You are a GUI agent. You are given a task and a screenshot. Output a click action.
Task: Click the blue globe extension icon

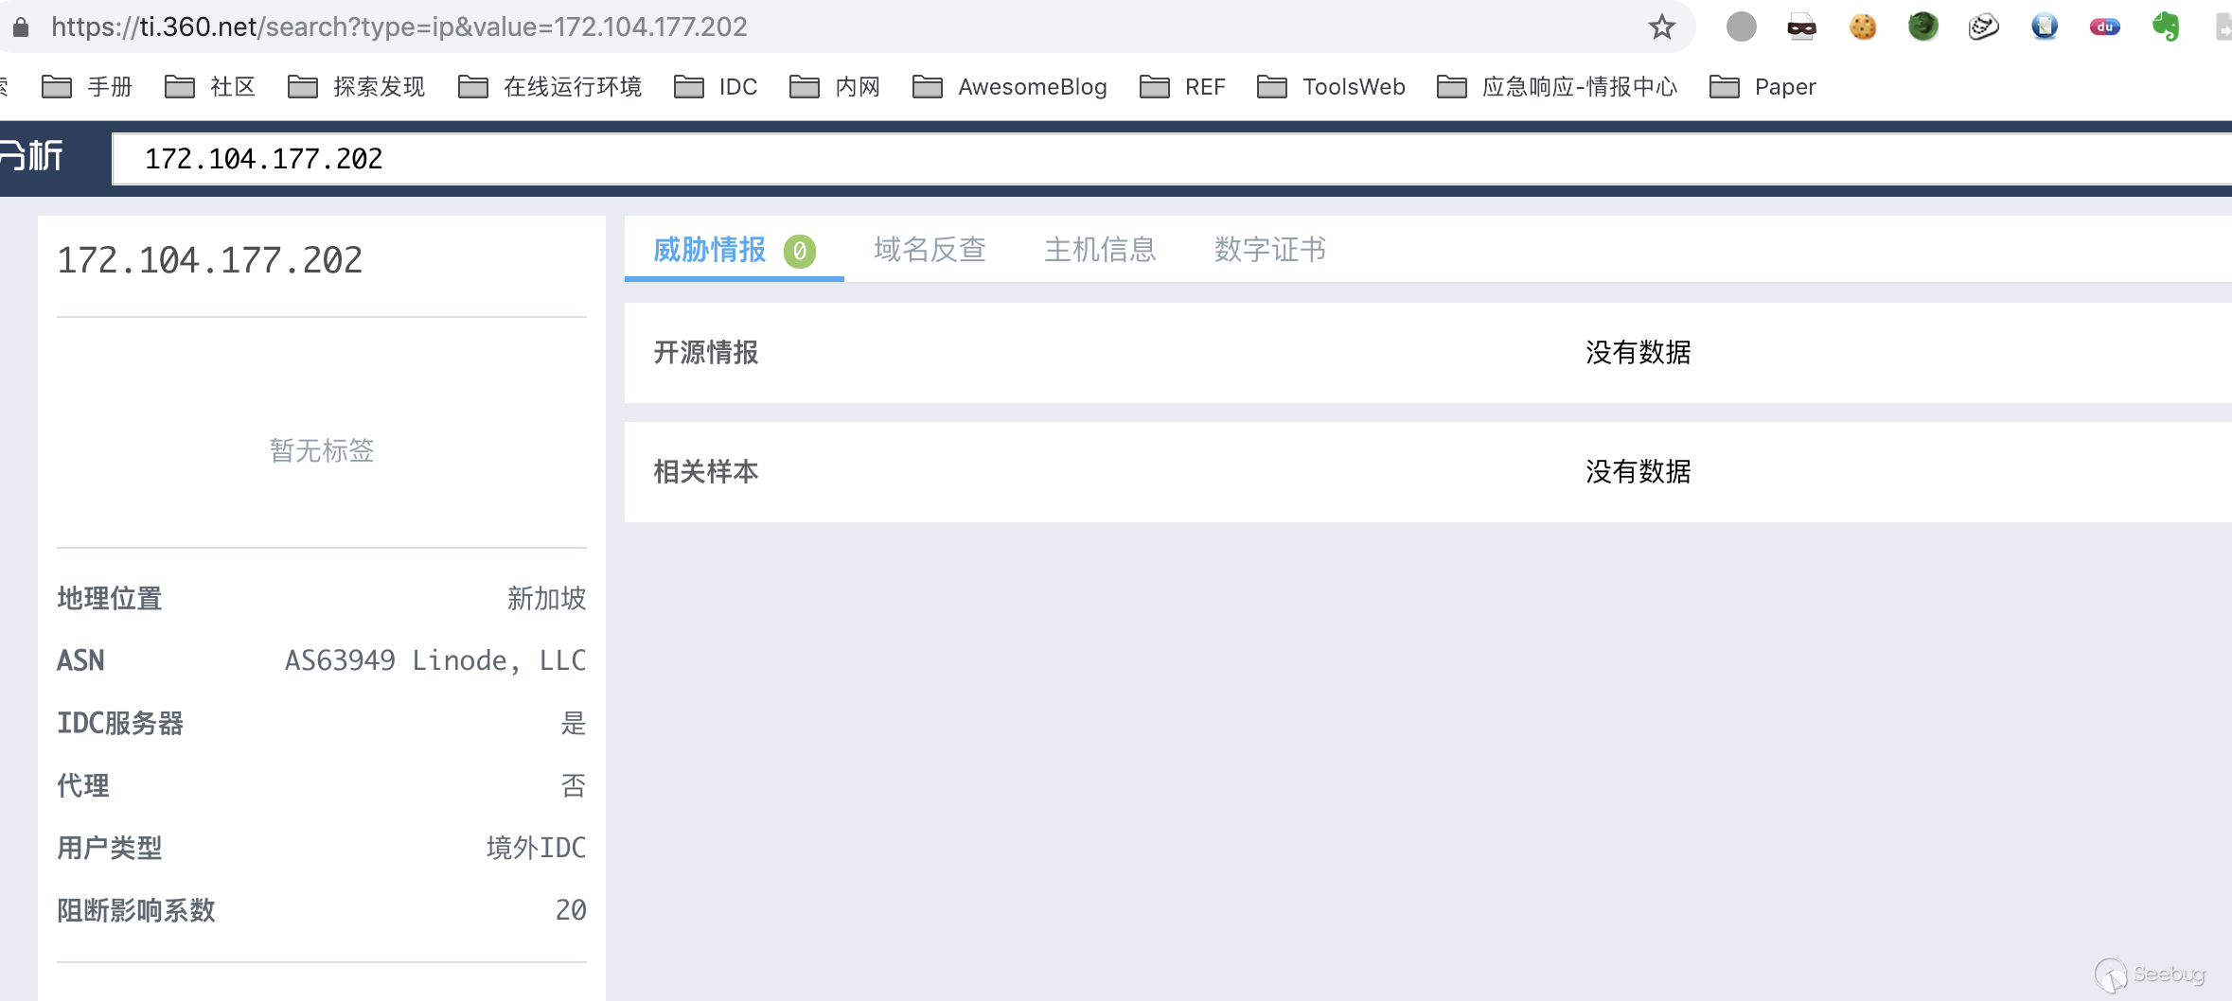click(x=2045, y=26)
